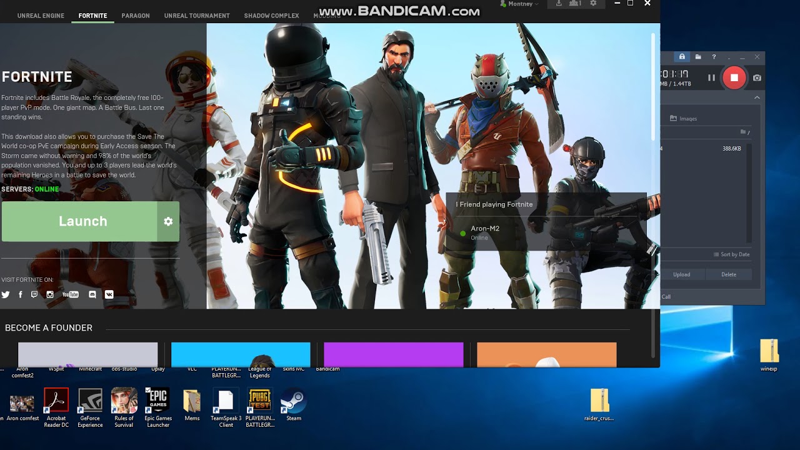800x450 pixels.
Task: Open PUBG Test desktop shortcut
Action: 260,408
